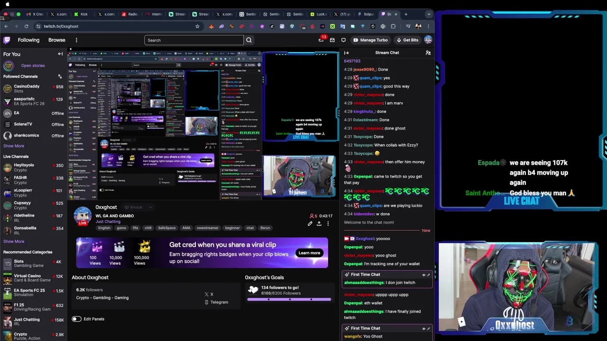
Task: Open the Telegram link in About panel
Action: (x=216, y=302)
